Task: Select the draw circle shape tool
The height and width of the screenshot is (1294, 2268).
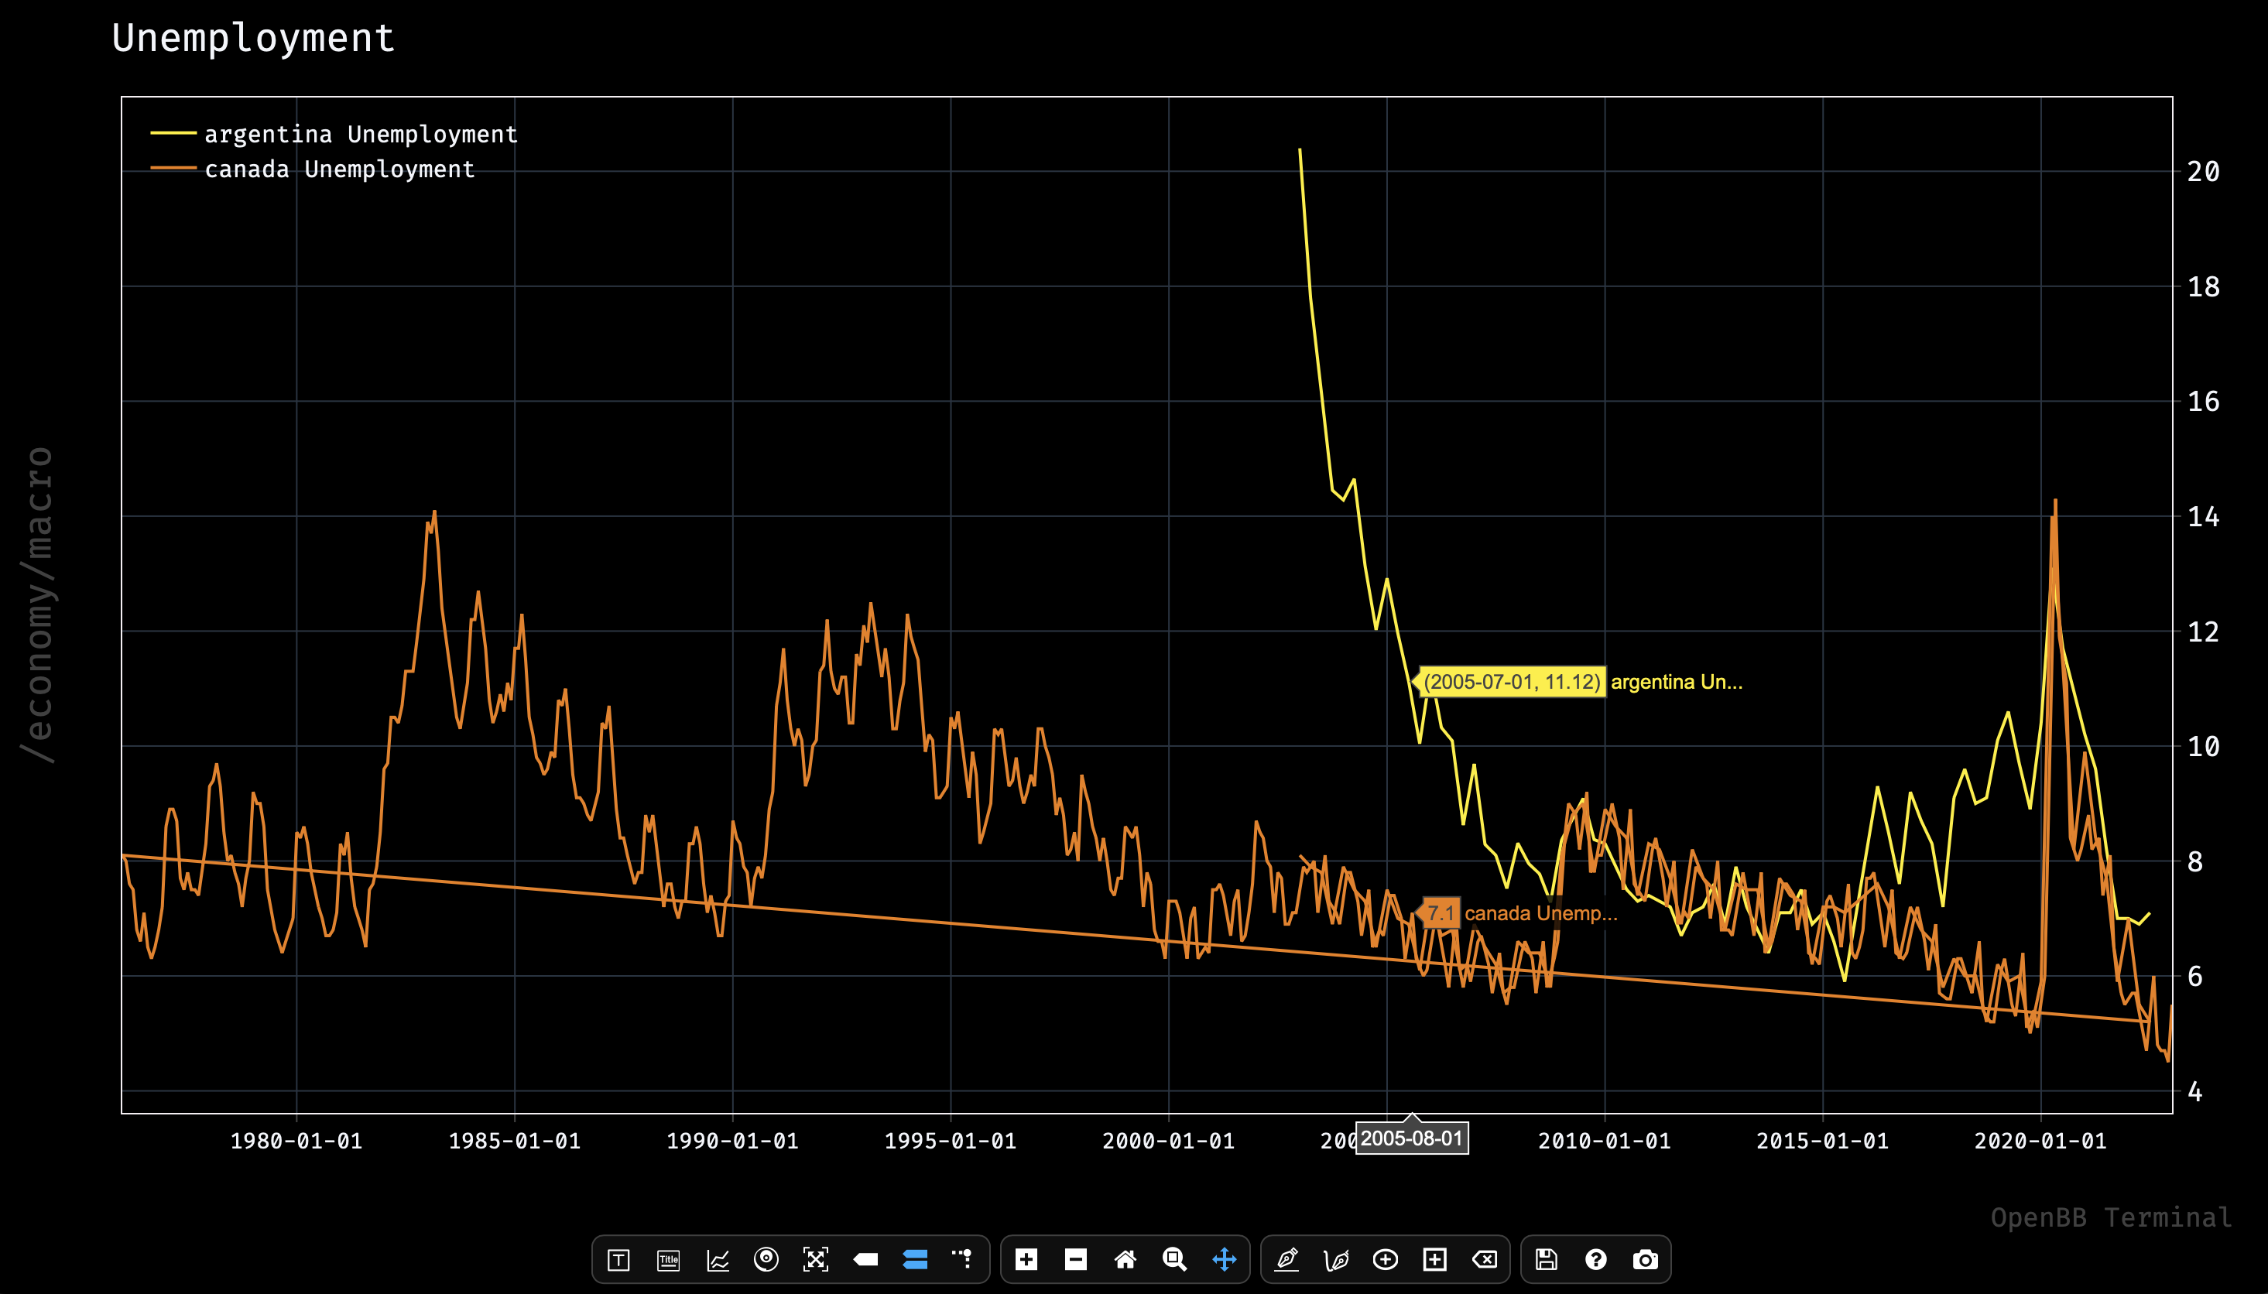Action: [1386, 1259]
